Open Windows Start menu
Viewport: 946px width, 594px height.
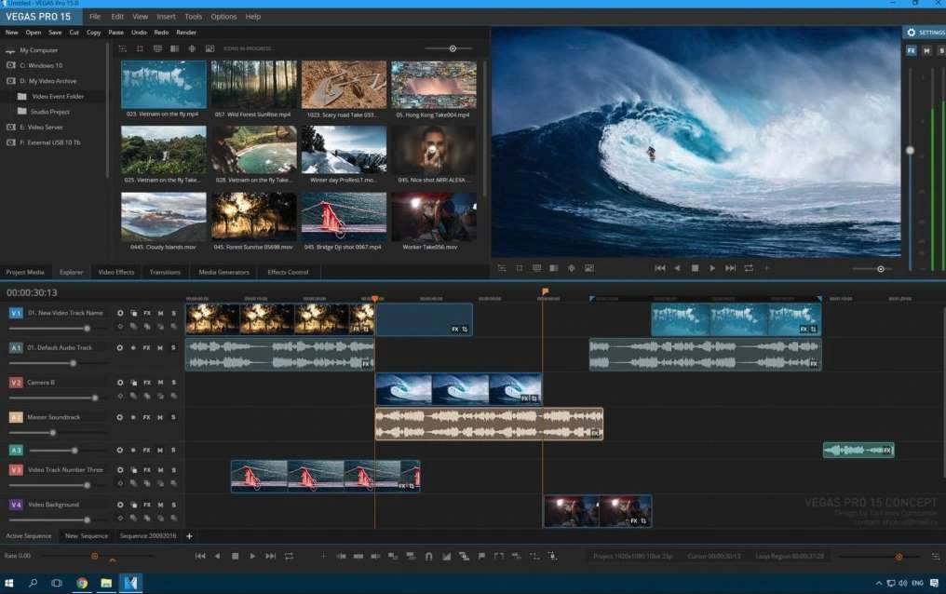pyautogui.click(x=8, y=583)
